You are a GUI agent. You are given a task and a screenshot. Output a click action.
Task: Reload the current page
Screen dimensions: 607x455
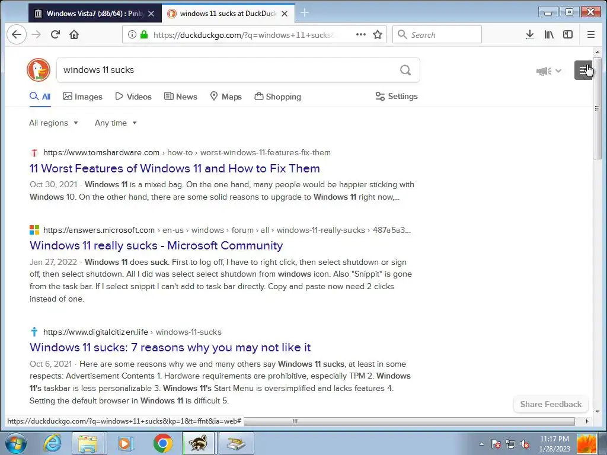(55, 35)
